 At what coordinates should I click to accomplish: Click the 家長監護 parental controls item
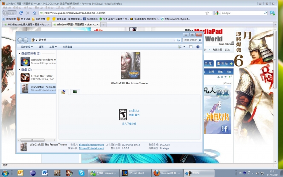67,47
